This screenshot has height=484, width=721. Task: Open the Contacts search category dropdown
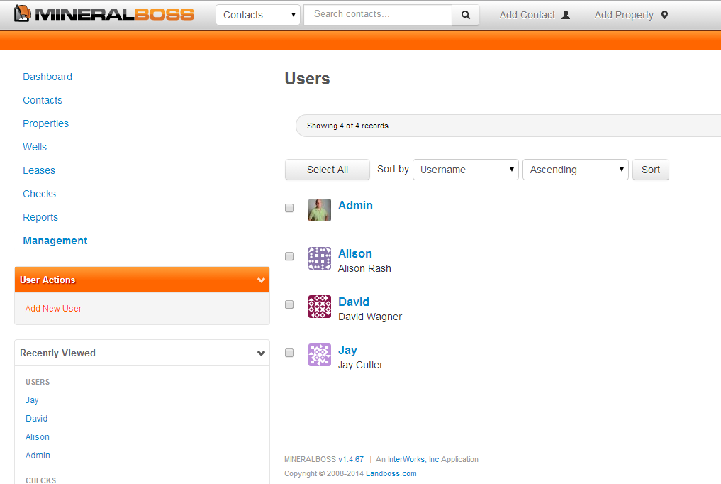[258, 15]
